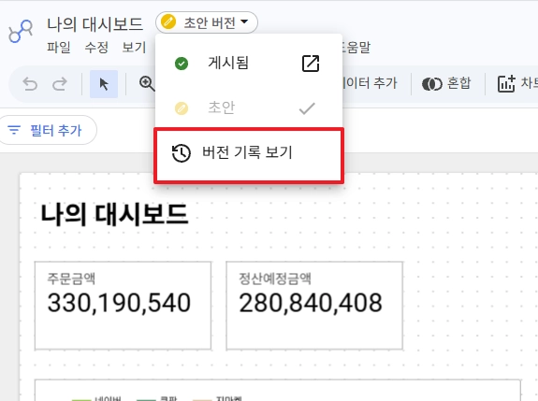Image resolution: width=538 pixels, height=401 pixels.
Task: Click the 필터 추가 button
Action: [48, 130]
